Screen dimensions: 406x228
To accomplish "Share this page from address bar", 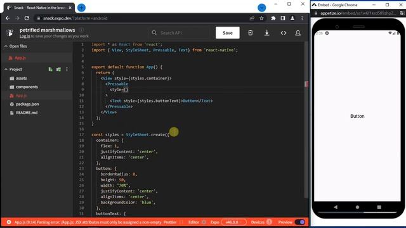I will coord(252,18).
